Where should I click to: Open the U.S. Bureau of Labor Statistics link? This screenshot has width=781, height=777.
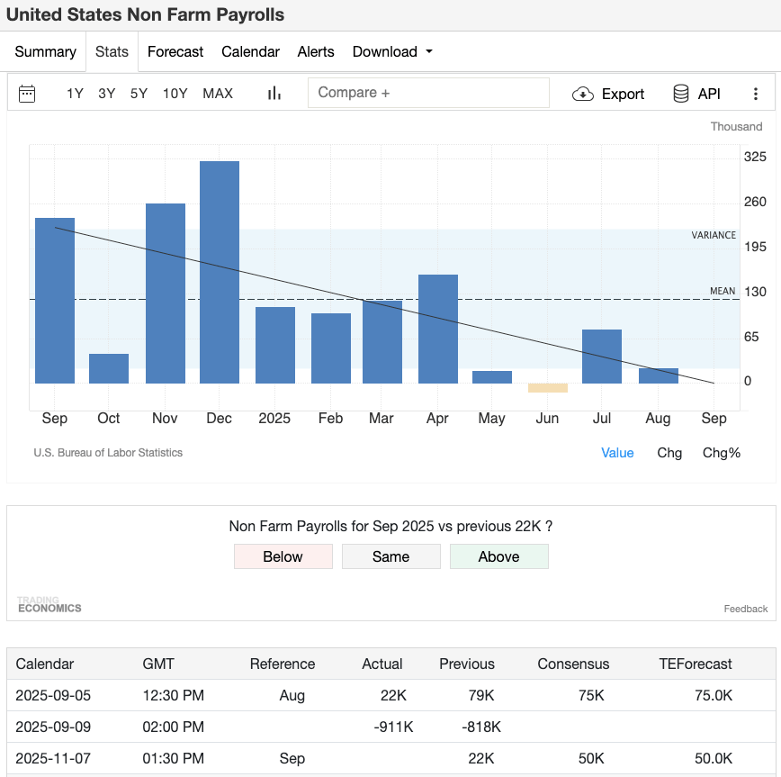pyautogui.click(x=108, y=453)
